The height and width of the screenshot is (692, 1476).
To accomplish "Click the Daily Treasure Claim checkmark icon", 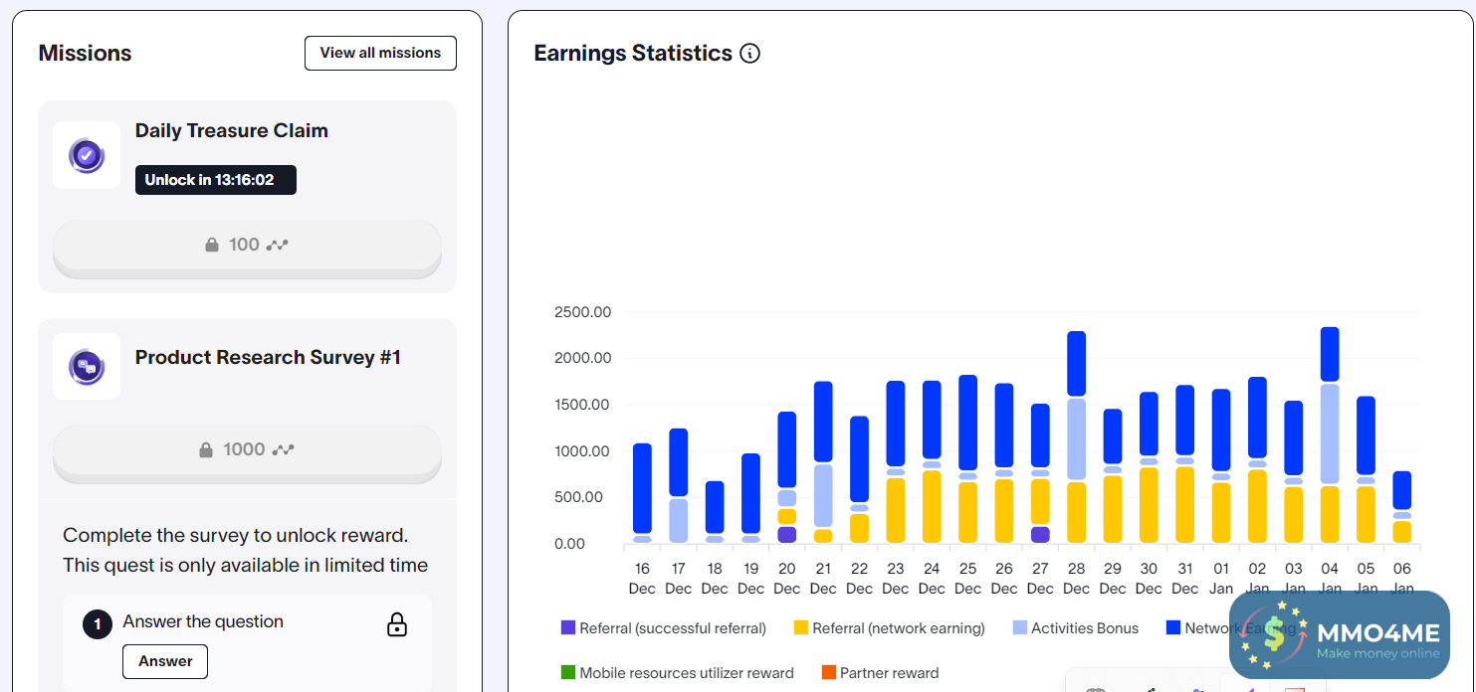I will [x=87, y=155].
